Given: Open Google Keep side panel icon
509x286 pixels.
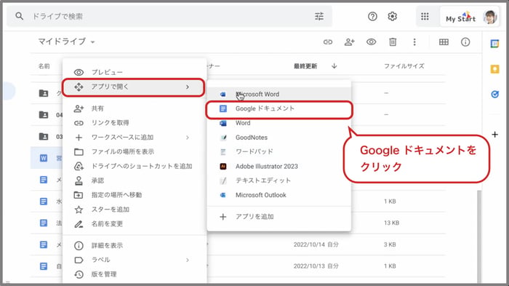Looking at the screenshot, I should [494, 69].
